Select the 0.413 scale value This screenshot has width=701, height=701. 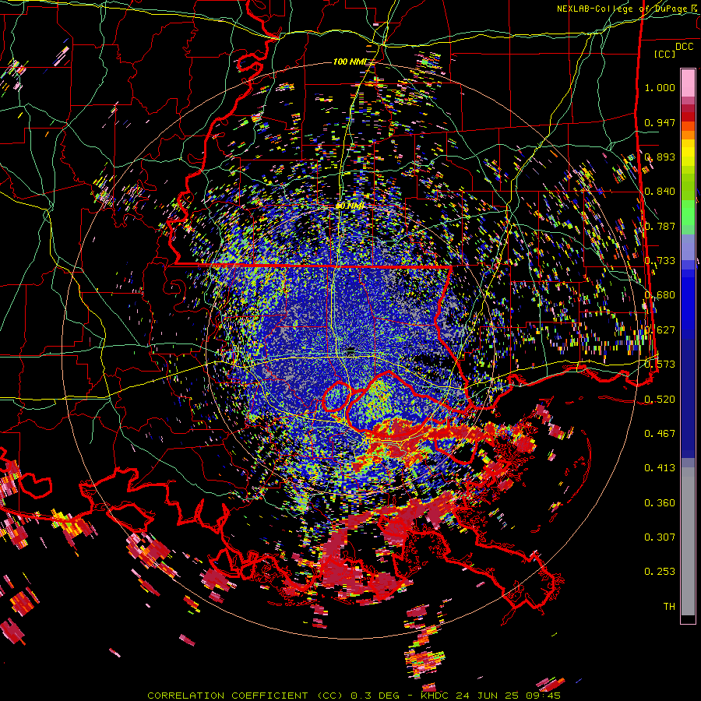tap(660, 468)
